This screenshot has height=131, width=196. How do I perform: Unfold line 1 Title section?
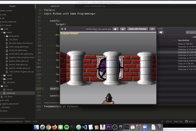(42, 10)
